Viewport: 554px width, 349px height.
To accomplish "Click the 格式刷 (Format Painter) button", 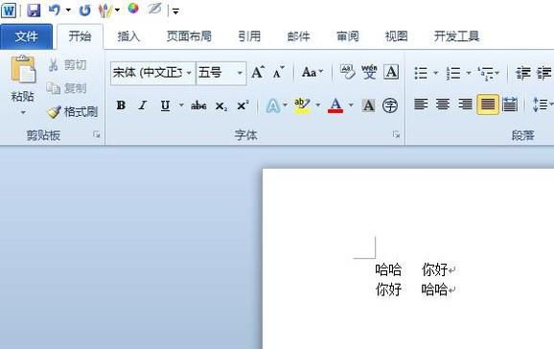I will point(73,112).
